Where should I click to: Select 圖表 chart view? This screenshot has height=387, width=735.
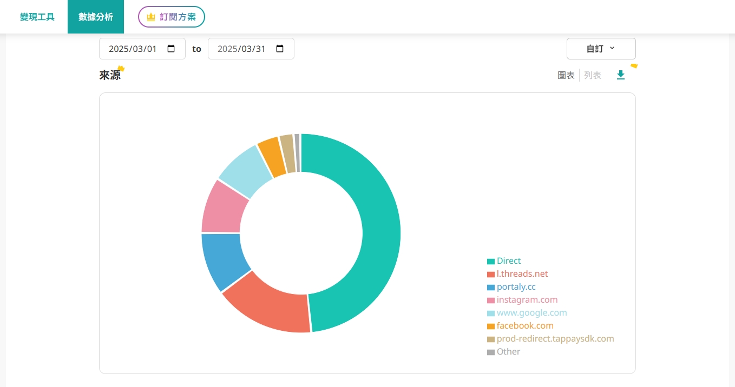[x=566, y=75]
